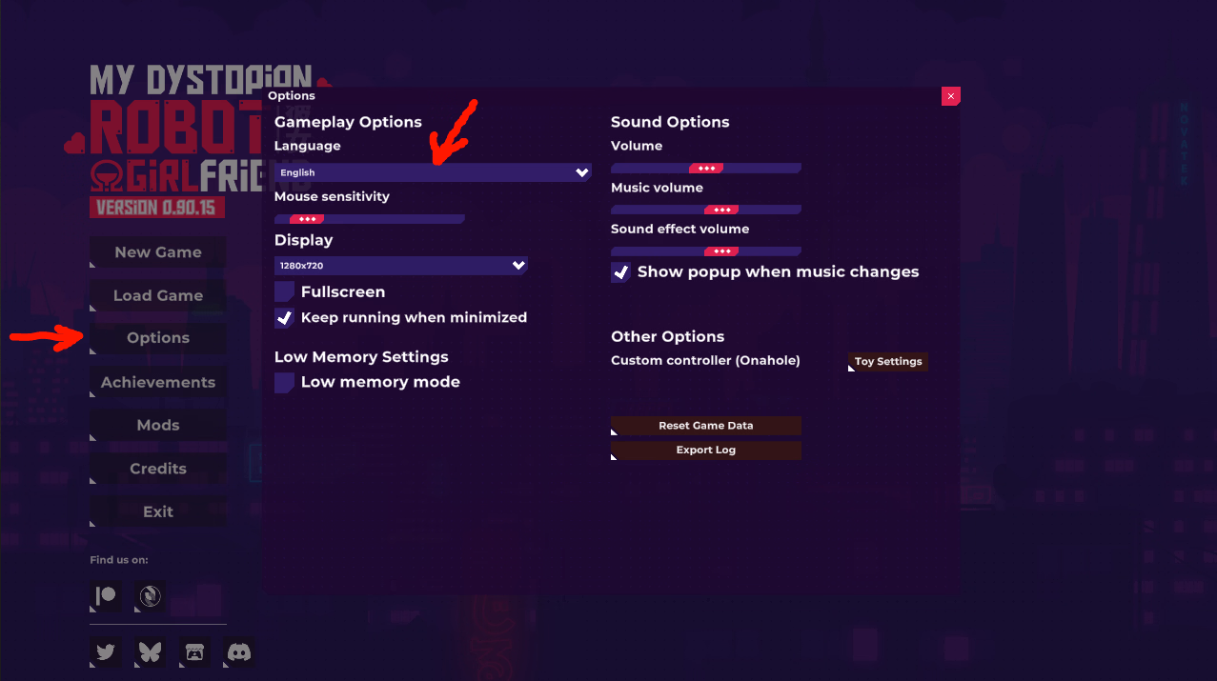
Task: Expand the Language dropdown set to English
Action: [433, 172]
